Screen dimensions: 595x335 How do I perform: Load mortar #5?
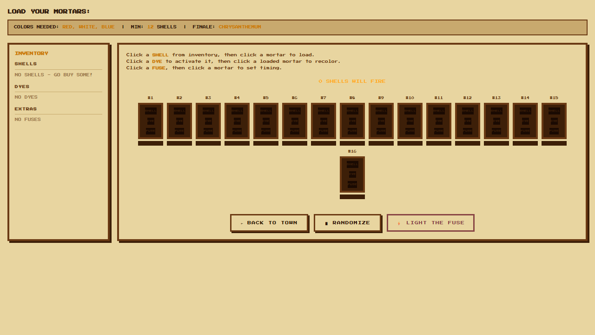tap(266, 121)
